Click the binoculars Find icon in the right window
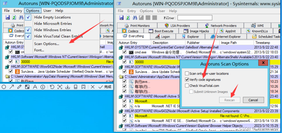The image size is (282, 133). click(x=135, y=18)
